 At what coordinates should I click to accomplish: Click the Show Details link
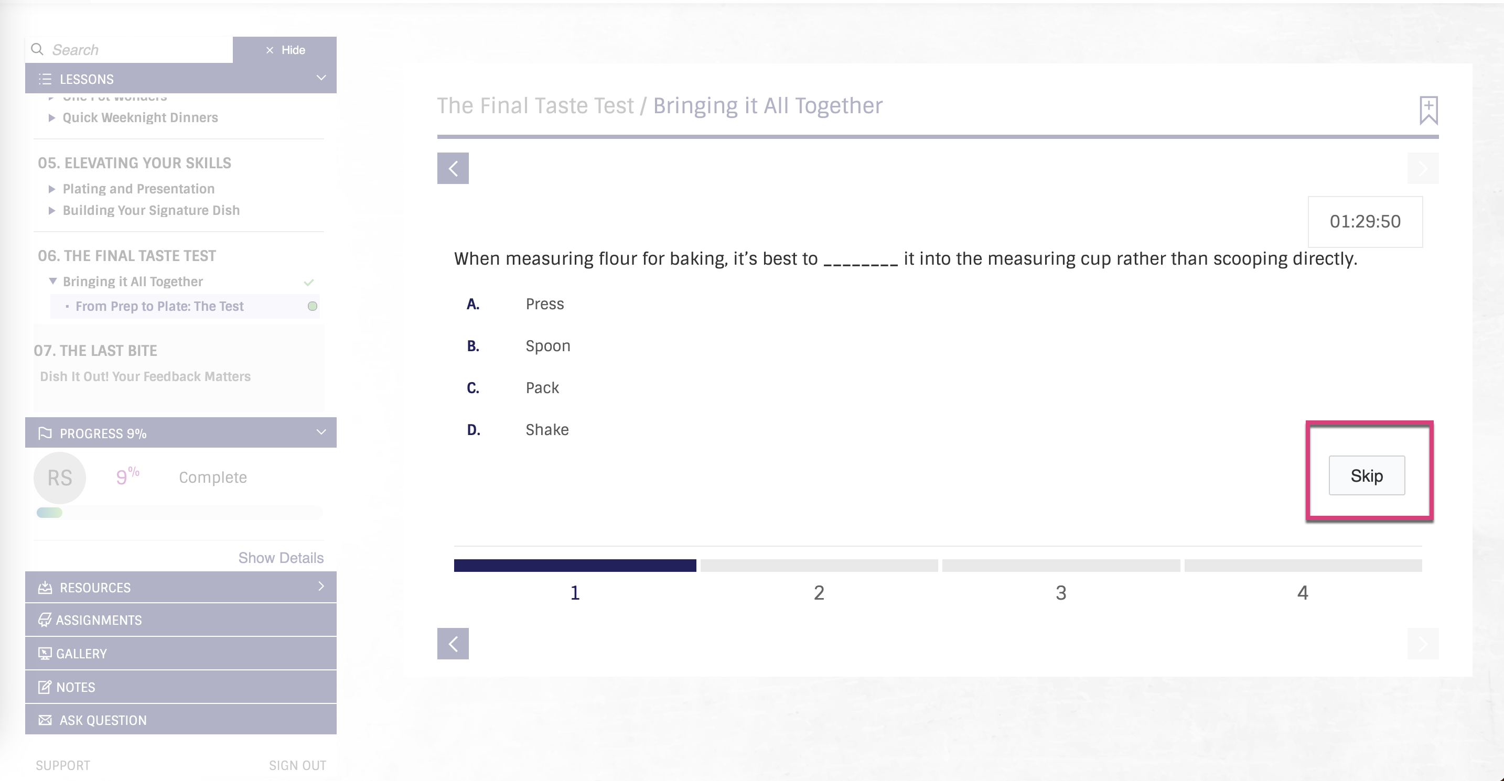[x=280, y=557]
